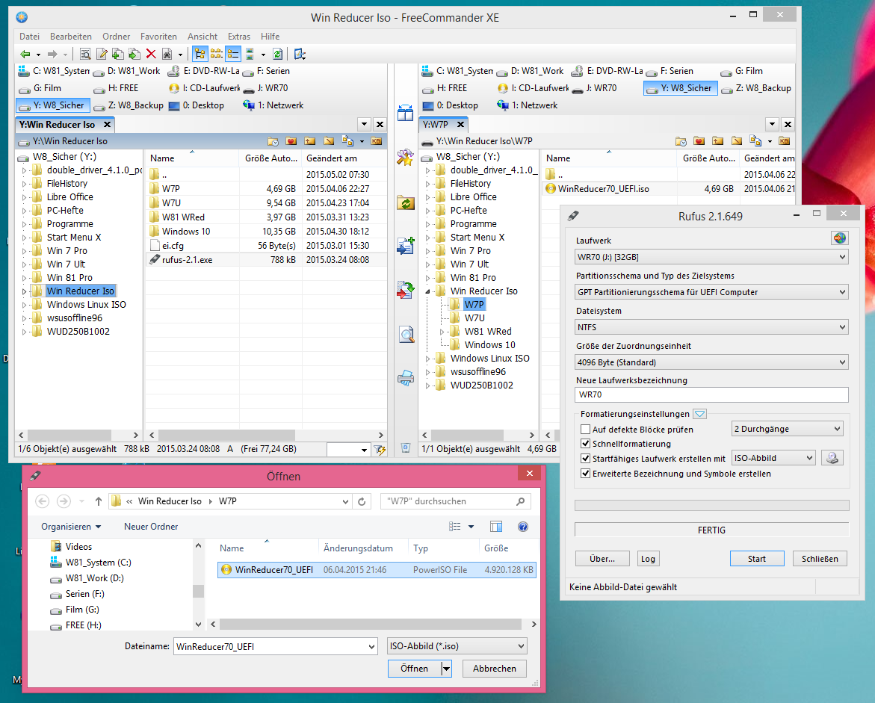Click Abbrechen in the Öffnen dialog

495,669
